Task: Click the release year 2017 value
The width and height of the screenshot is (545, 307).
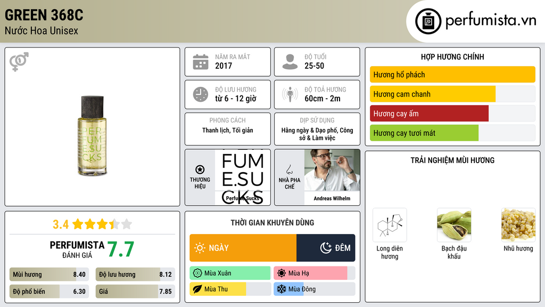Action: click(224, 66)
